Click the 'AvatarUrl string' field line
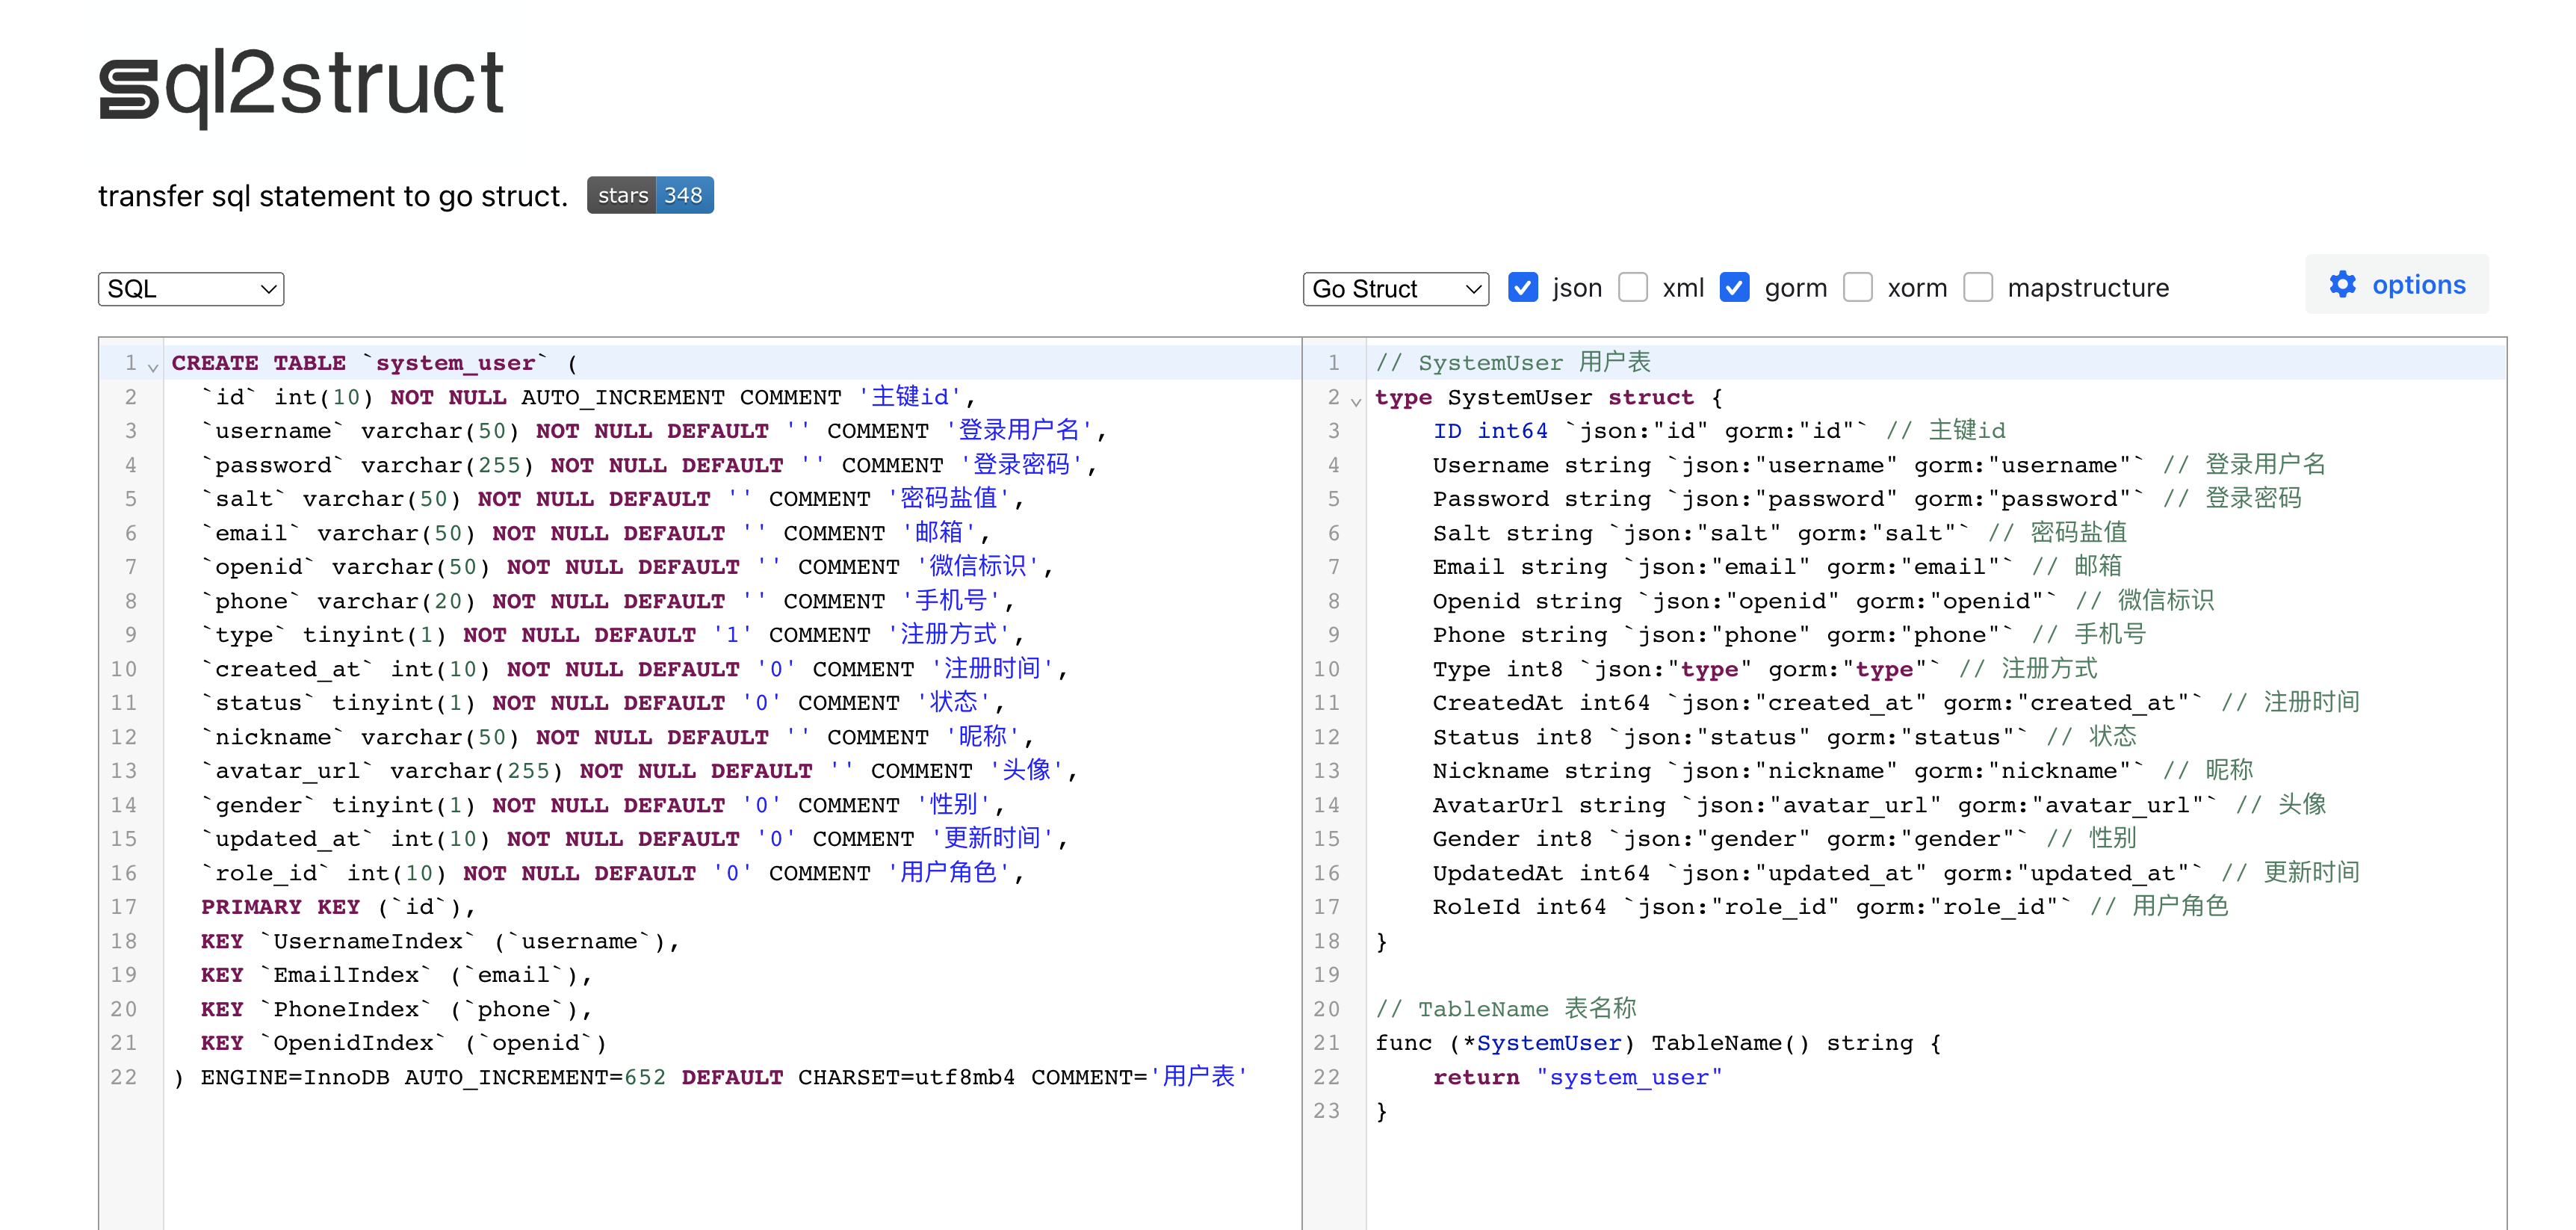Image resolution: width=2576 pixels, height=1230 pixels. 1879,805
